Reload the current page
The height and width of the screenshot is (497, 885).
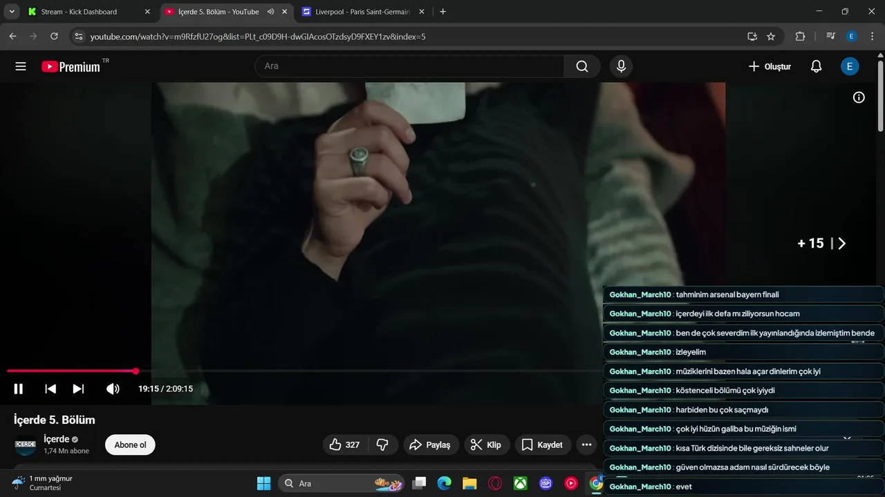click(54, 37)
